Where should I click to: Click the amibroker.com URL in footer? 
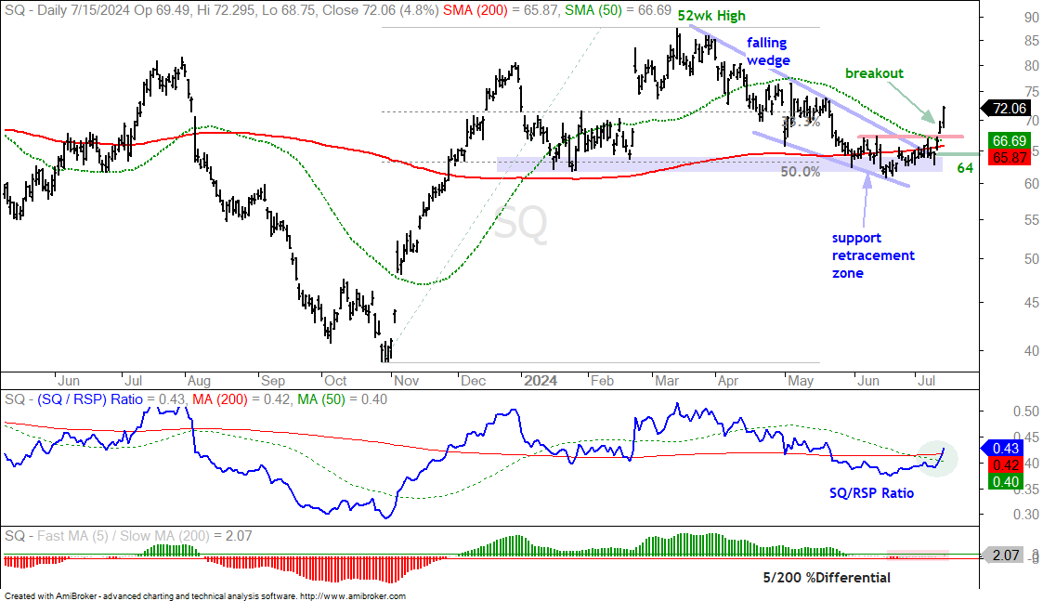(353, 596)
